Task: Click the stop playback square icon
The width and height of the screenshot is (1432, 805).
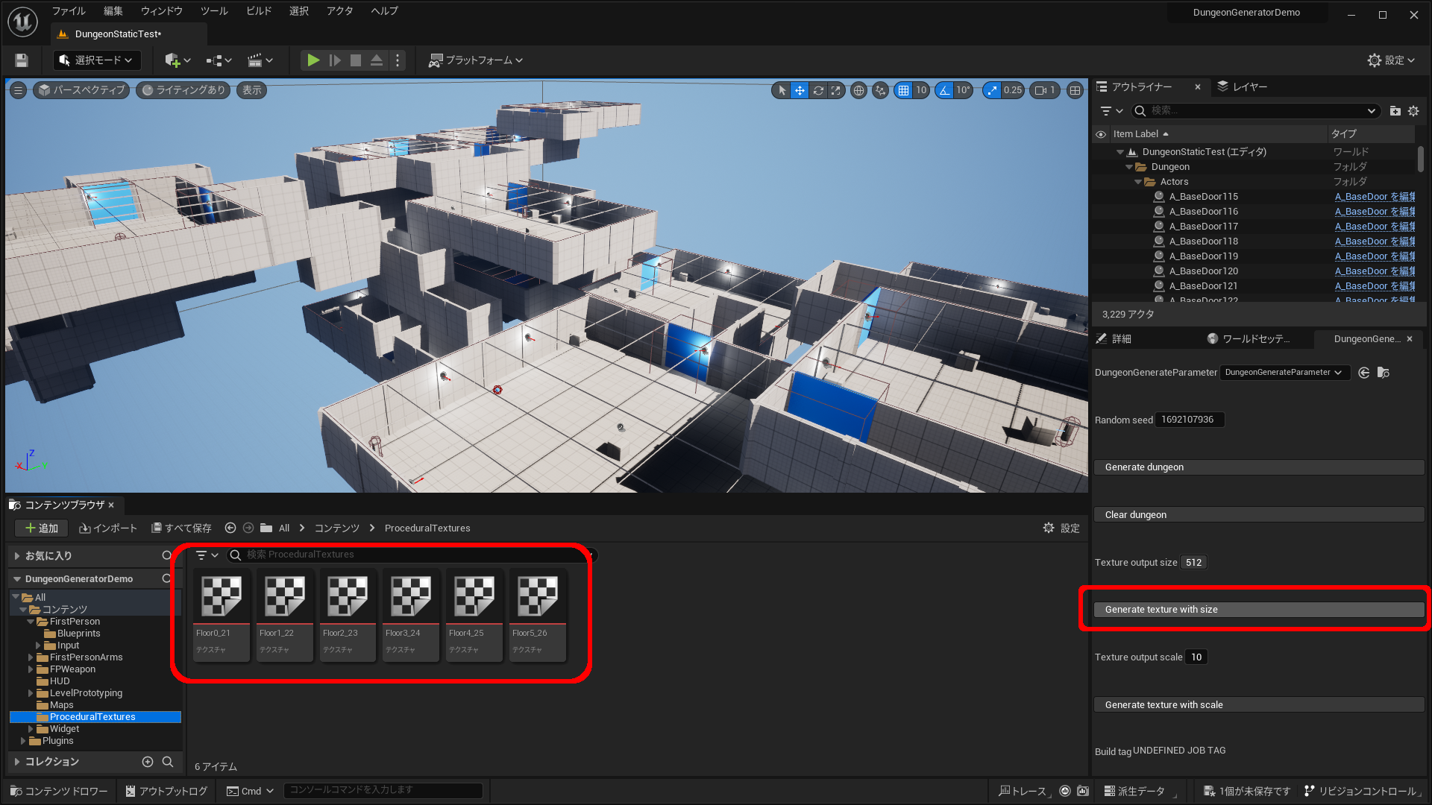Action: click(356, 60)
